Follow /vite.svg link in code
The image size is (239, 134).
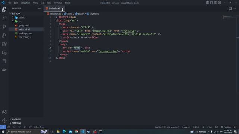tap(128, 31)
